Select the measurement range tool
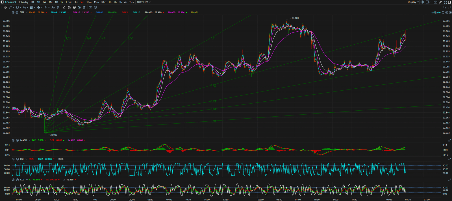Image resolution: width=452 pixels, height=201 pixels. [39, 7]
